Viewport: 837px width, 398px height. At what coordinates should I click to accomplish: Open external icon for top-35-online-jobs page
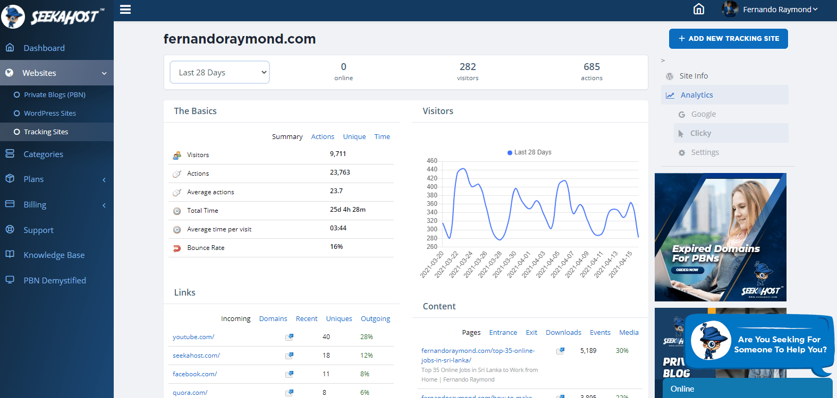[x=560, y=351]
